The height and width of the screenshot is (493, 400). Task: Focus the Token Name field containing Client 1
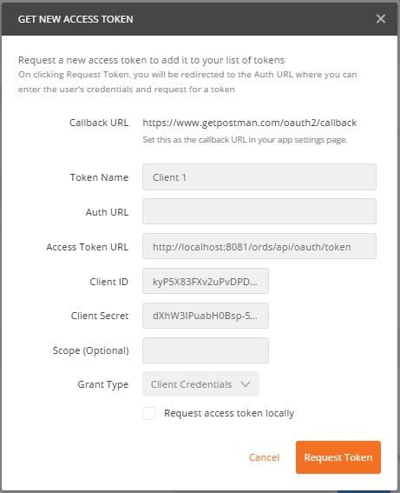(259, 177)
